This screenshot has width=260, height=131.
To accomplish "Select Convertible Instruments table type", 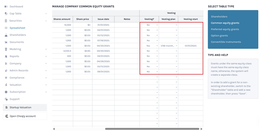I will [226, 42].
